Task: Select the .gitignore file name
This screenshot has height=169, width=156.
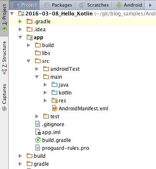Action: pos(53,124)
